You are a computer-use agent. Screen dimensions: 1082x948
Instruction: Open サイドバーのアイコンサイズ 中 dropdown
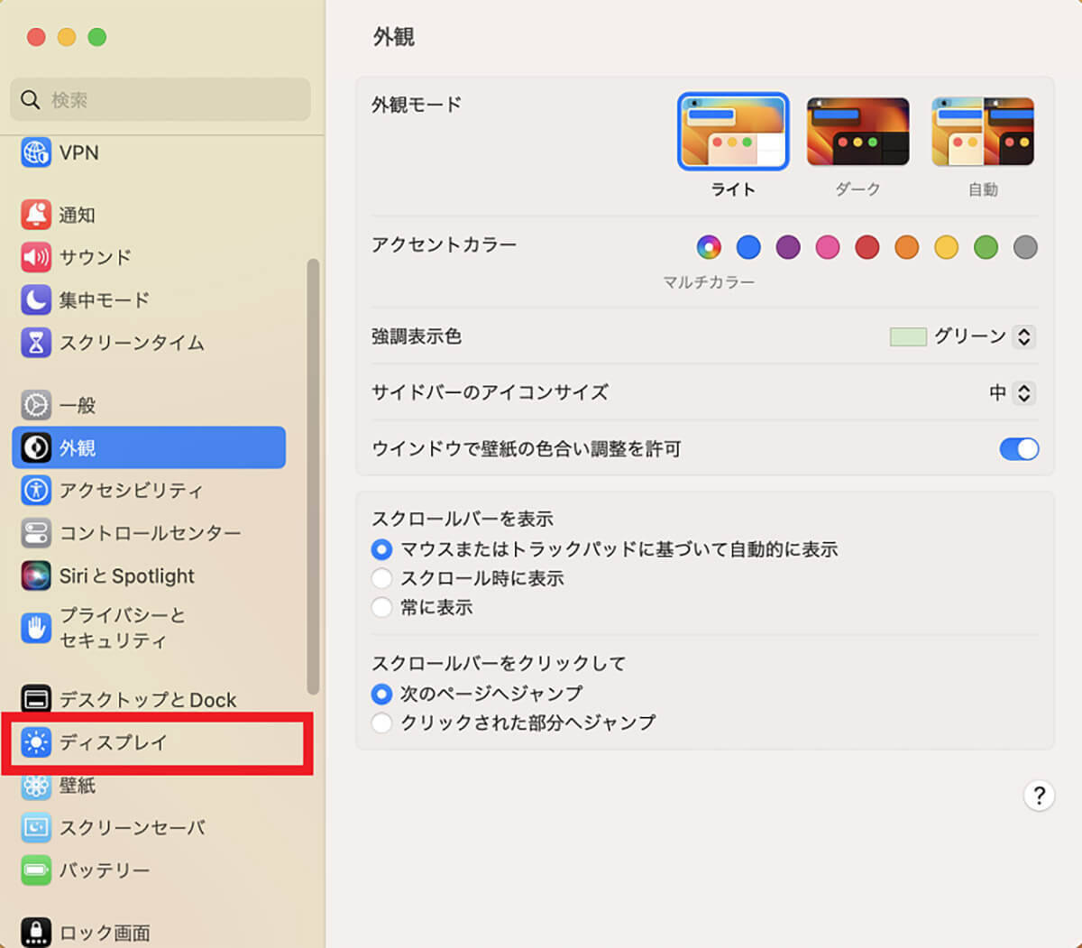click(x=1023, y=392)
